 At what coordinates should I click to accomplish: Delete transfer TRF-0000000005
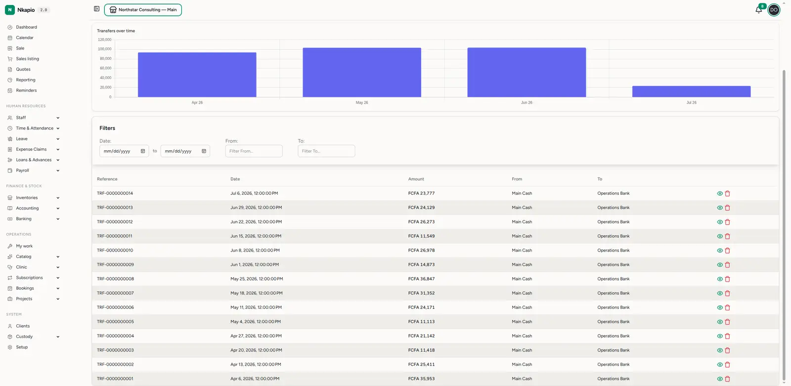[727, 322]
